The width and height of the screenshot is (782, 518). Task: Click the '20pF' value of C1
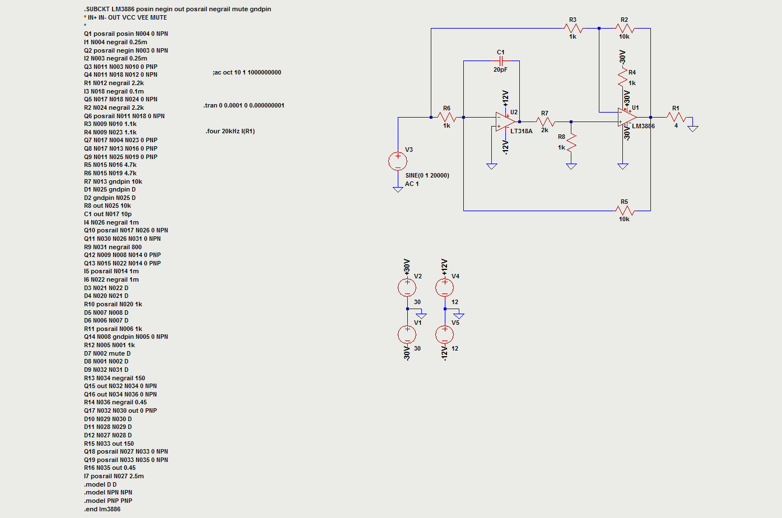pos(500,69)
